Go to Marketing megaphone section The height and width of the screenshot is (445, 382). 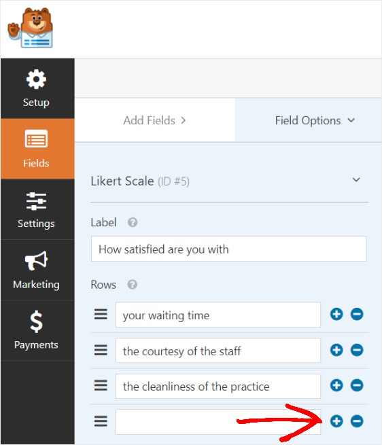tap(37, 270)
